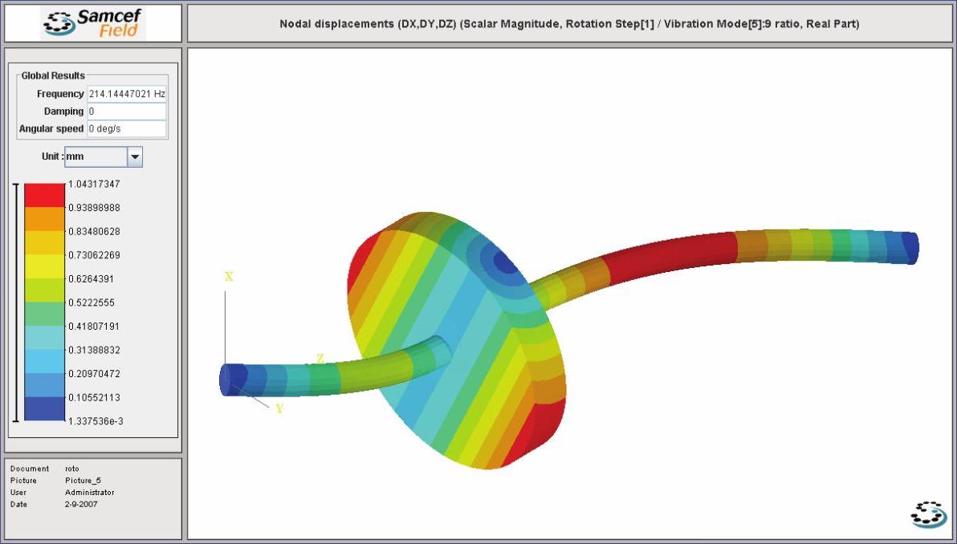Click the Z axis label near the shaft
This screenshot has width=957, height=544.
[320, 358]
